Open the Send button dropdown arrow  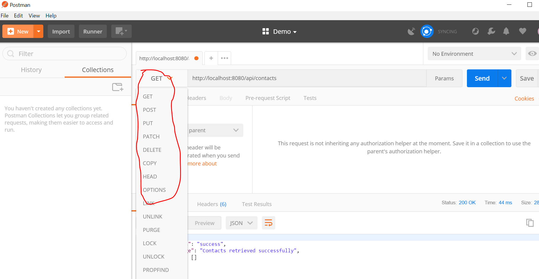tap(504, 78)
